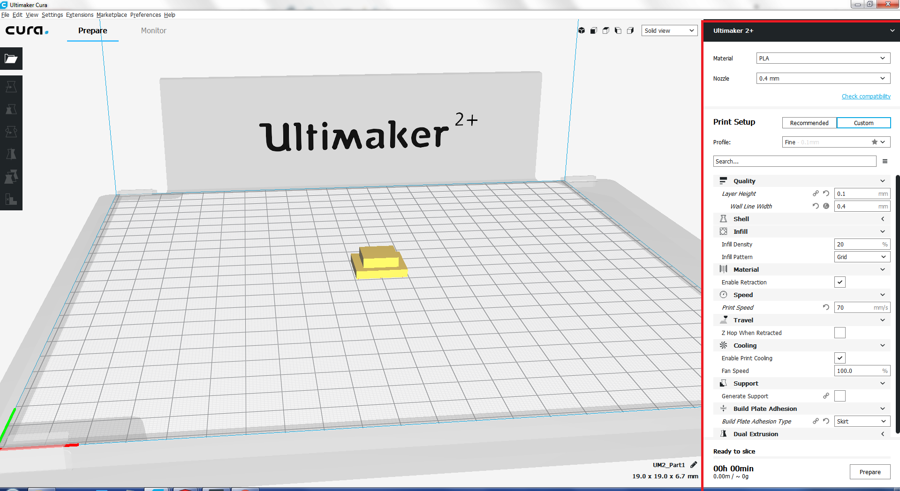Collapse the Travel settings section
This screenshot has height=491, width=900.
pyautogui.click(x=802, y=320)
